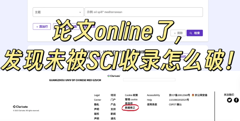Screen dimensions: 240x121
Task: Open the 新闻 footer link
Action: point(113,114)
